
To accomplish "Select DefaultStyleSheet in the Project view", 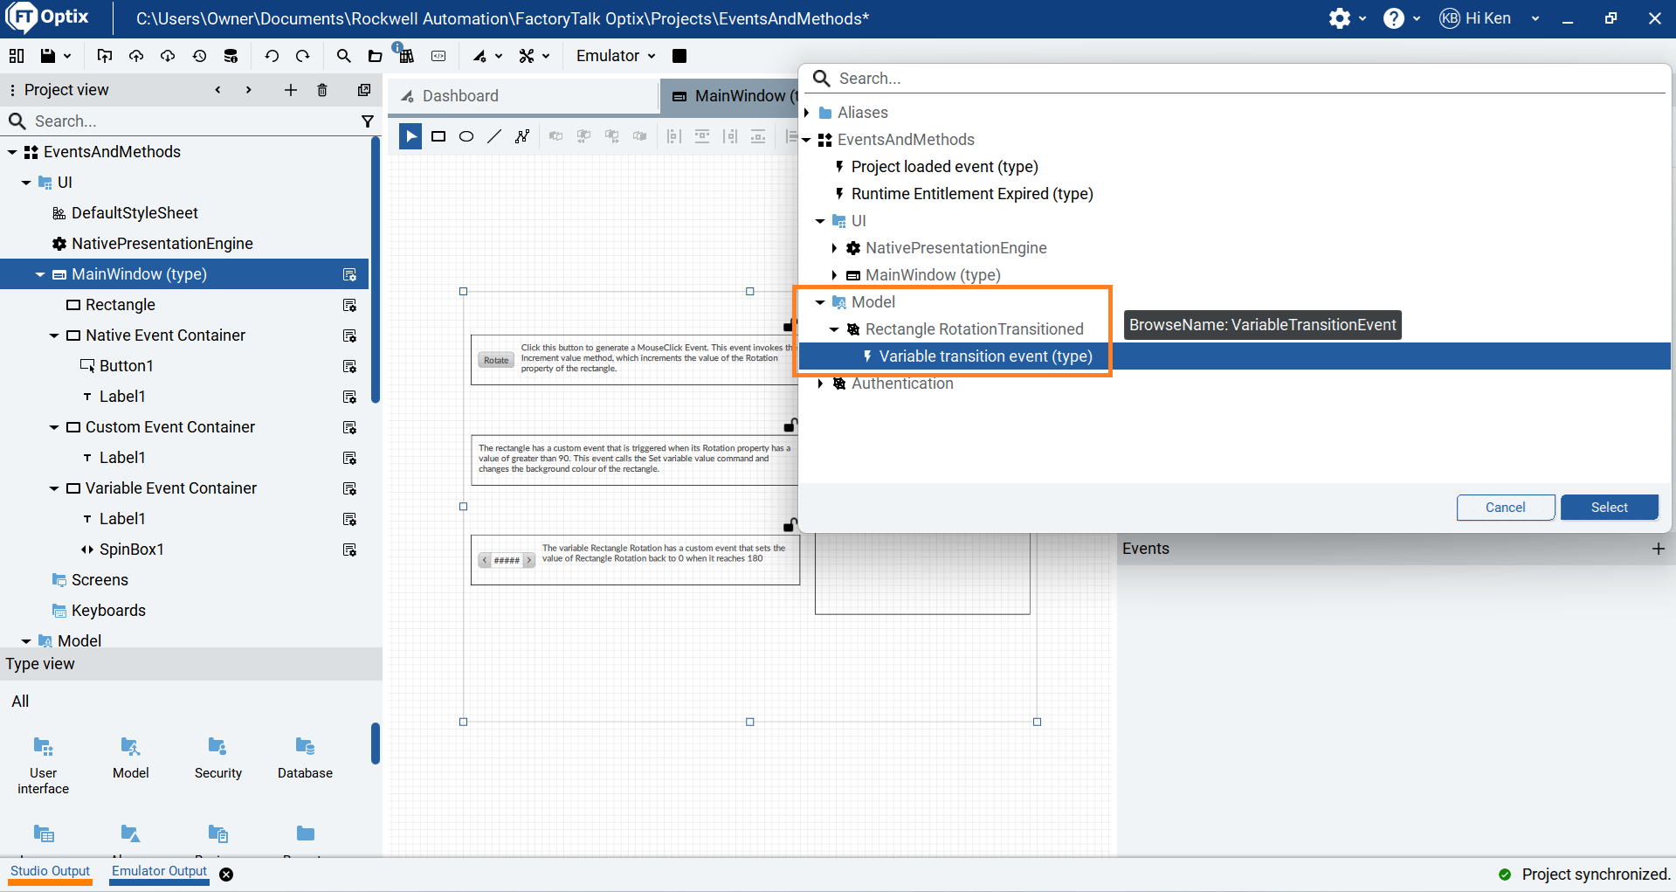I will click(x=134, y=213).
